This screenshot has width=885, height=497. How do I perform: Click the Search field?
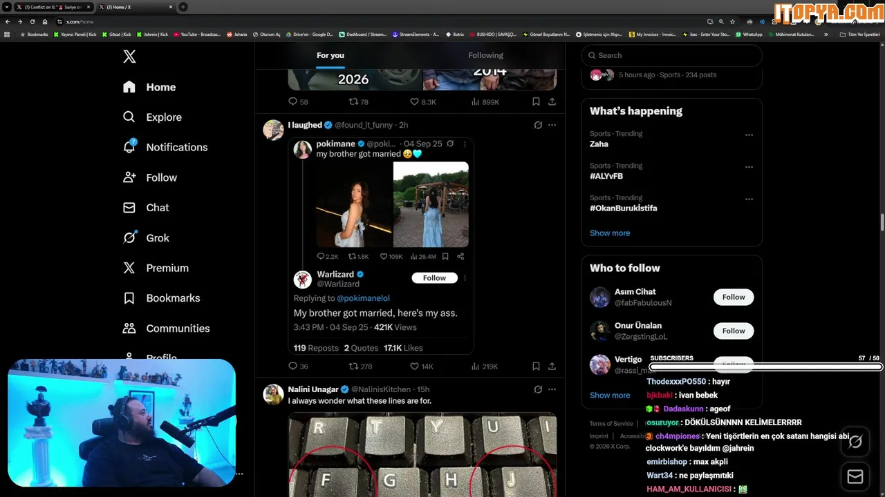coord(672,55)
